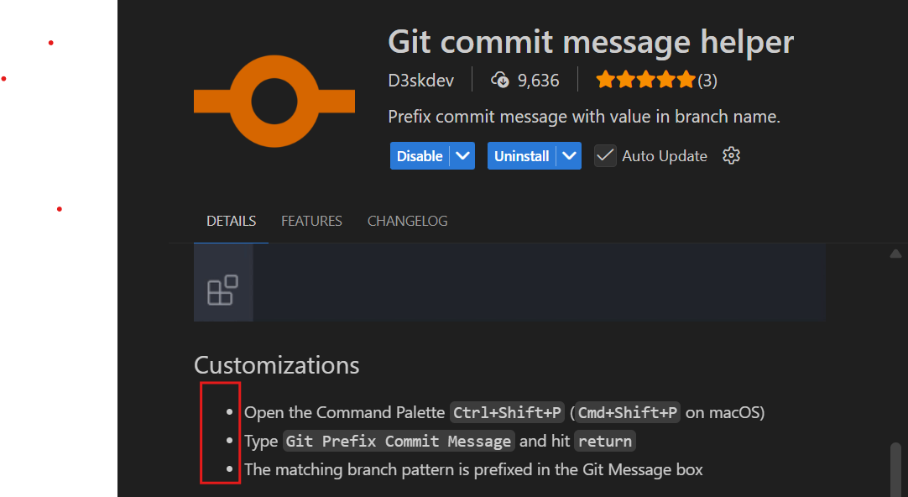
Task: Click the matching branch pattern bullet text
Action: pyautogui.click(x=473, y=470)
